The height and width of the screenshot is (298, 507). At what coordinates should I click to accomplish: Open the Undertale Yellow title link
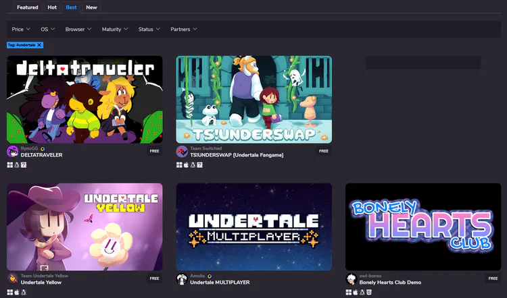pos(41,282)
